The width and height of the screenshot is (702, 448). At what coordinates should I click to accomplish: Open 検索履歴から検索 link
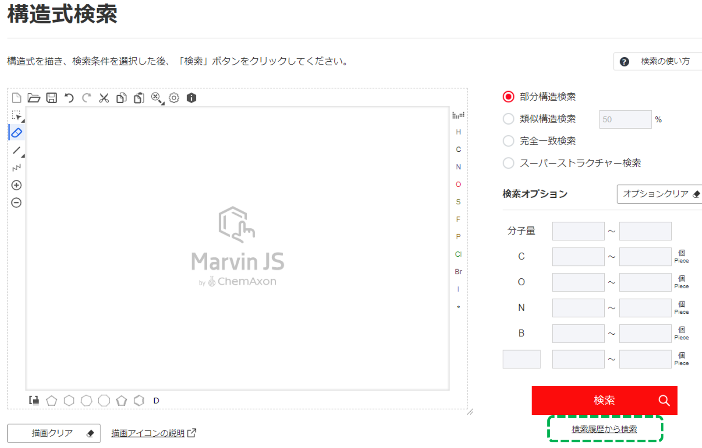point(604,429)
